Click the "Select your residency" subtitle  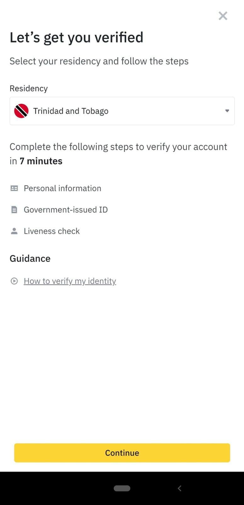click(x=99, y=61)
